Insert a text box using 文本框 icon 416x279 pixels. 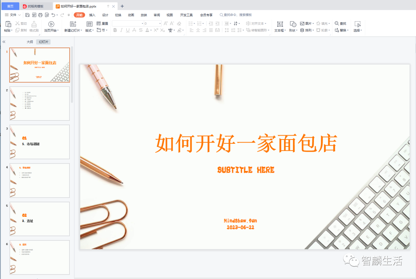point(280,24)
